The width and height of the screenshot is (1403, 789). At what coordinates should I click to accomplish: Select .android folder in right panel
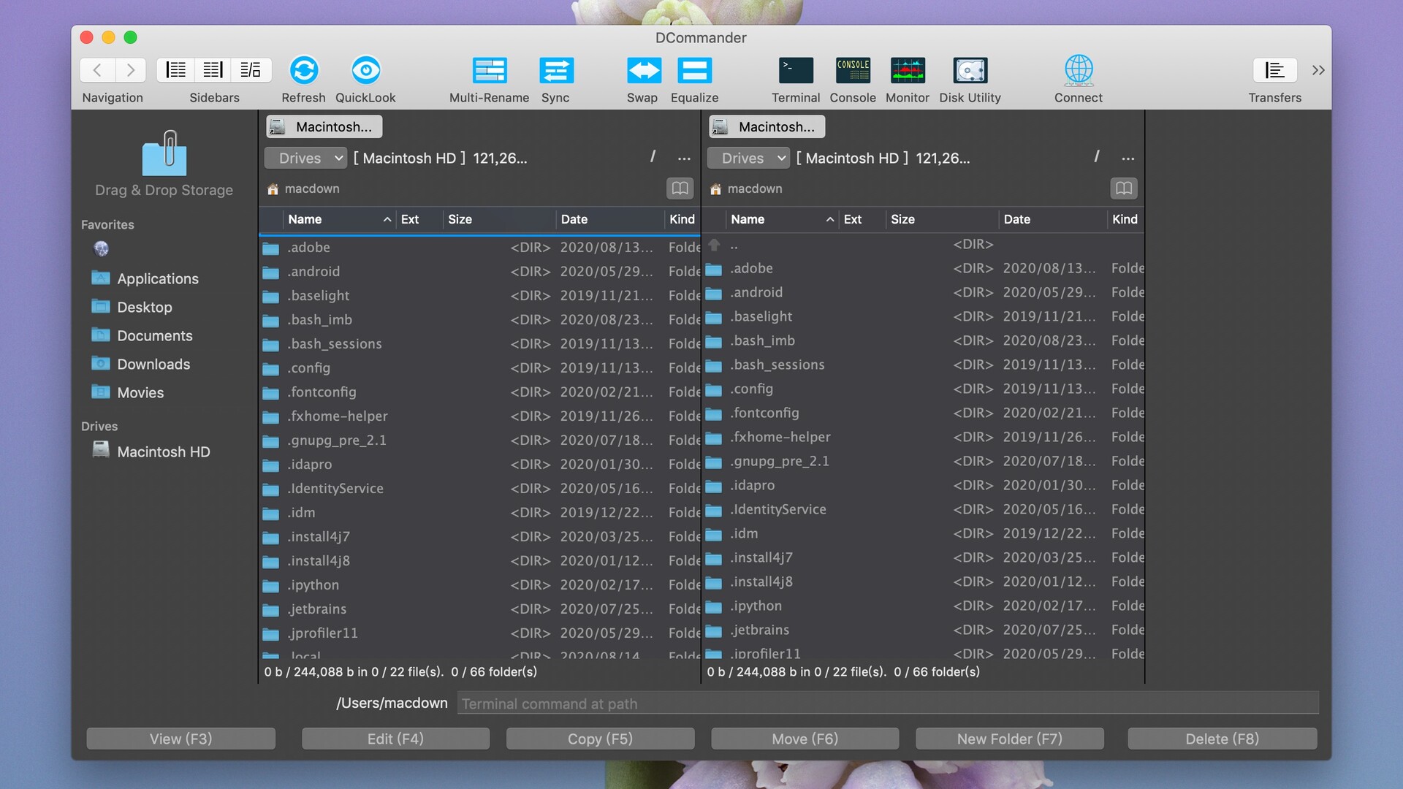[922, 292]
